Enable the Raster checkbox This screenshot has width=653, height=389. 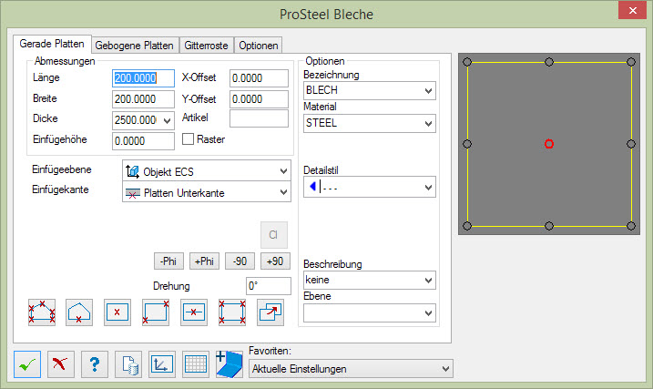188,139
